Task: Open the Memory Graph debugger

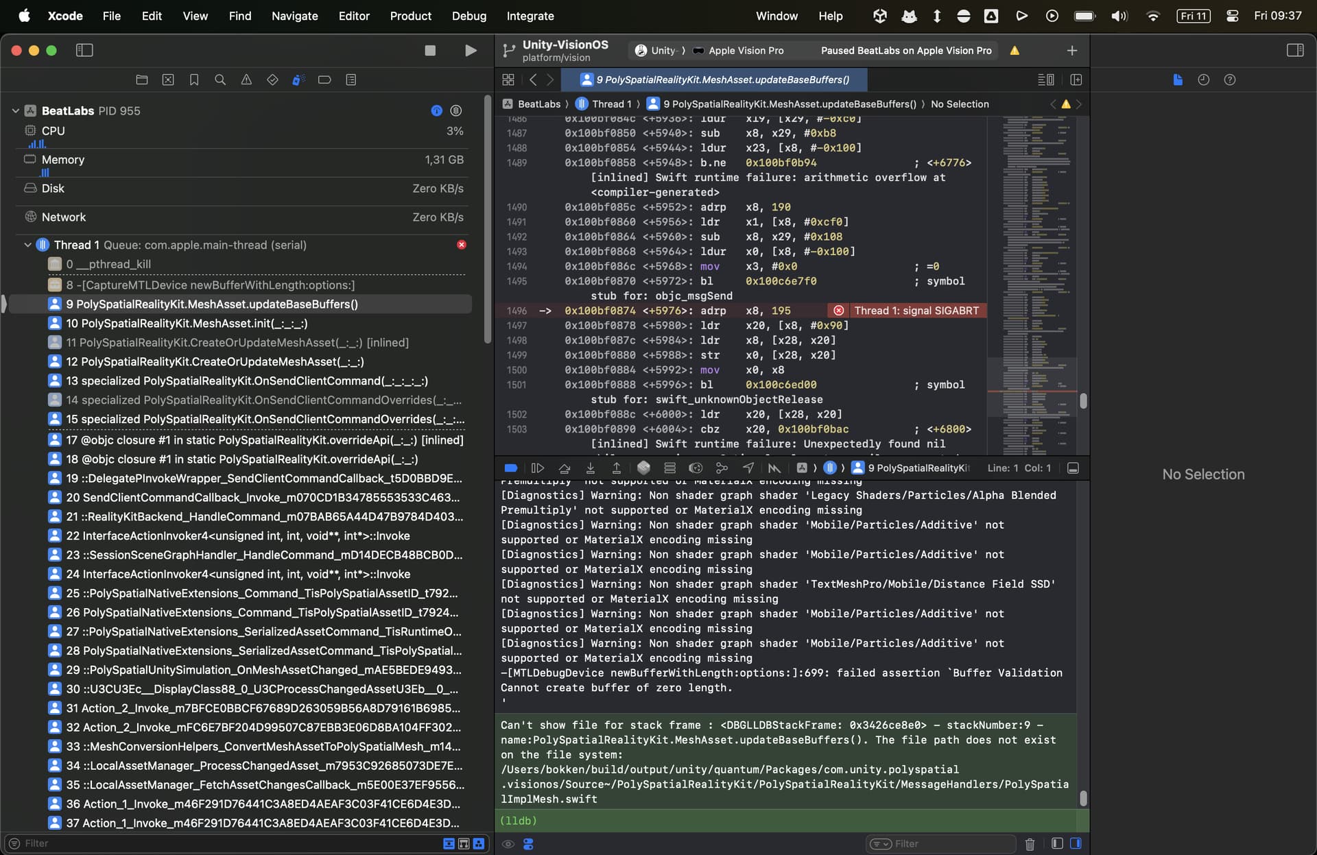Action: pyautogui.click(x=722, y=468)
